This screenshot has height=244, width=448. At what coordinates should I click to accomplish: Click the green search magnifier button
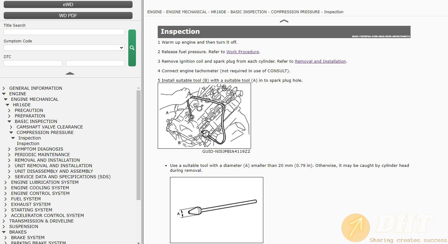(132, 48)
